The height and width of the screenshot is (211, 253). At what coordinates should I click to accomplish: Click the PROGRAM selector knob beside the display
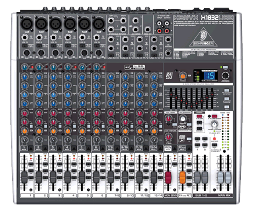[x=226, y=75]
